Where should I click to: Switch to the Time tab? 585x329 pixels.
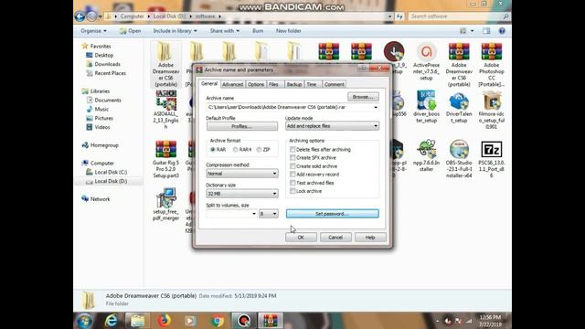pyautogui.click(x=312, y=84)
